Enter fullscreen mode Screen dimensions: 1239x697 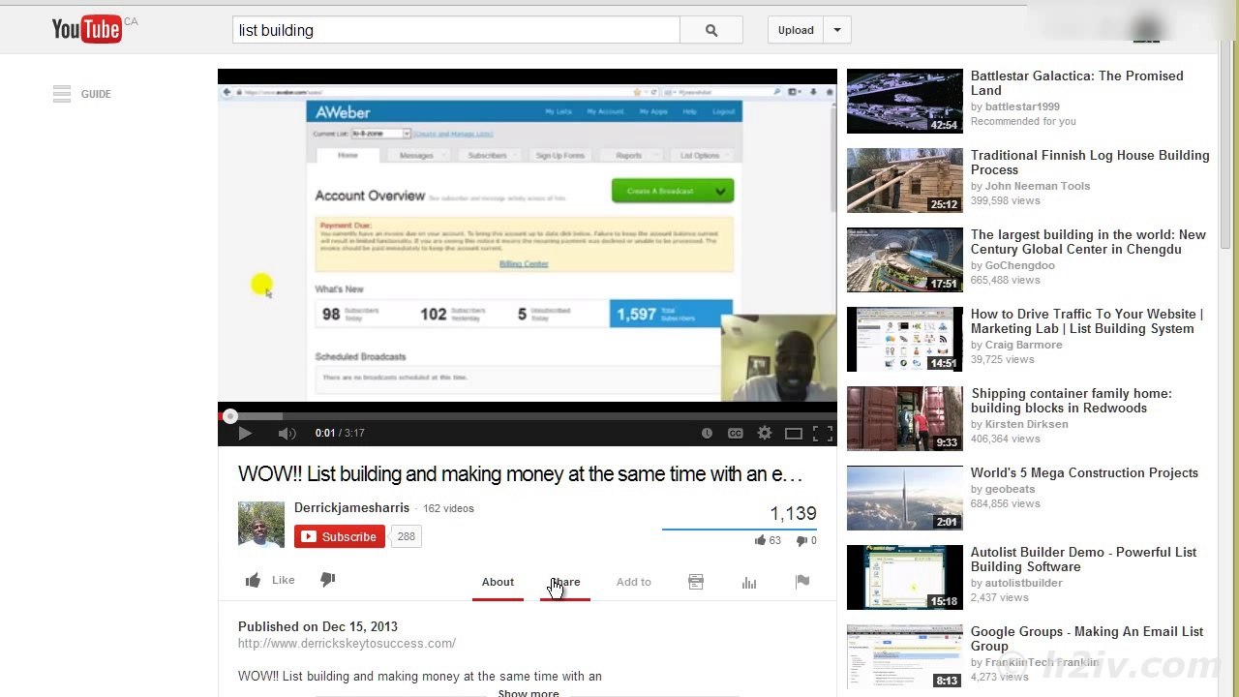coord(823,434)
